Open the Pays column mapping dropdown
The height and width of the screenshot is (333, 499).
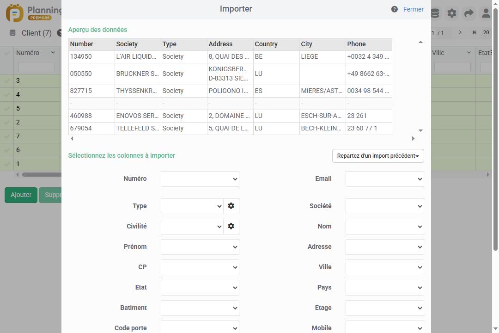[x=385, y=288]
